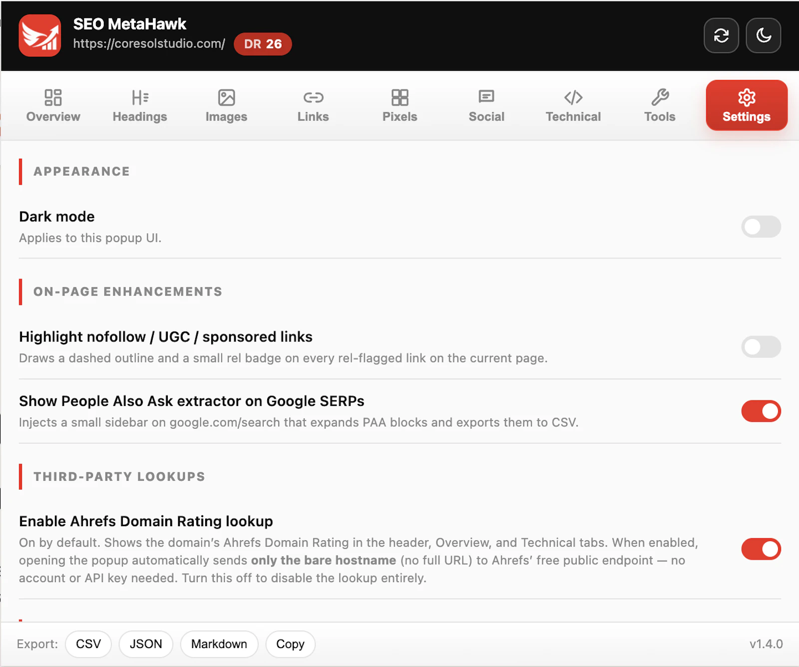799x667 pixels.
Task: Click 'Show People Also Ask extractor' label
Action: pos(192,401)
